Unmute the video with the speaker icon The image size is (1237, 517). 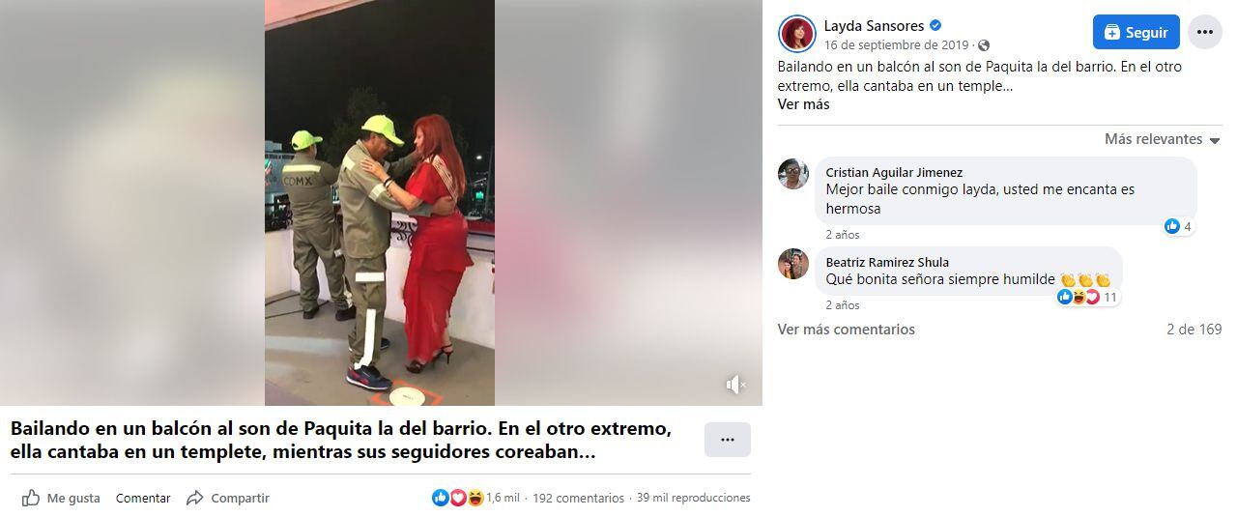click(735, 385)
